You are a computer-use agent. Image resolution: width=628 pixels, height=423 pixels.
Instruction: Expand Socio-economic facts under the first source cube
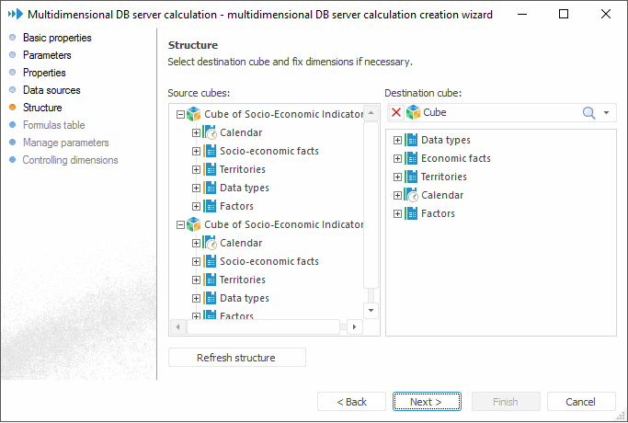[196, 151]
